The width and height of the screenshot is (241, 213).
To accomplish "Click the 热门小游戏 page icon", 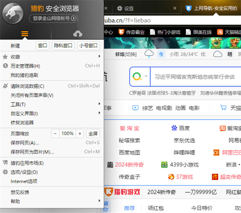I will 153,32.
